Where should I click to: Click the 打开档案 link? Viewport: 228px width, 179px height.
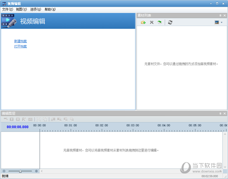21,46
